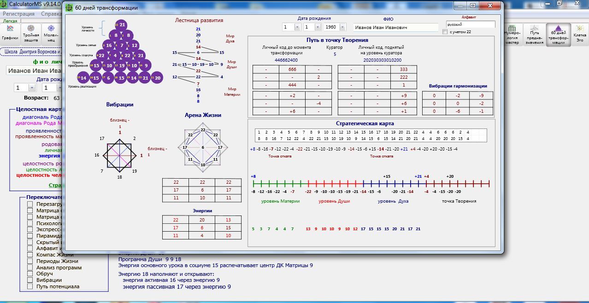Open the Справка menu
Image resolution: width=589 pixels, height=303 pixels.
[52, 14]
